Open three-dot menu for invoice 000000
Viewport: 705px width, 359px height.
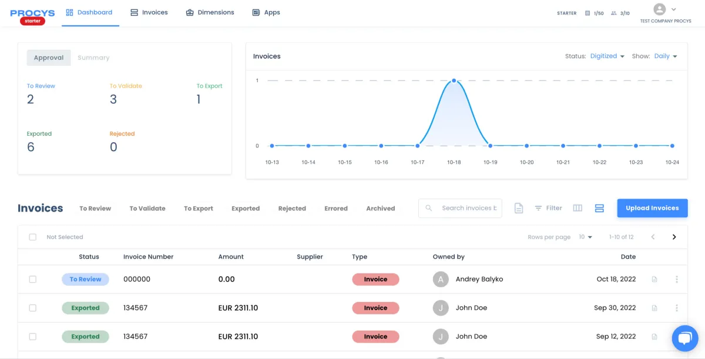point(677,280)
